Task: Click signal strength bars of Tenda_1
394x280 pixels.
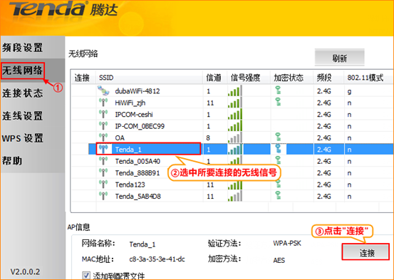Action: click(x=235, y=150)
